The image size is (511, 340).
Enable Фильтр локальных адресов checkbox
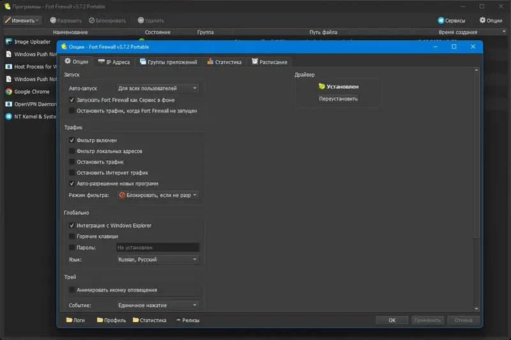point(72,151)
